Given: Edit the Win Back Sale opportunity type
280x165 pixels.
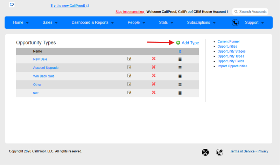Looking at the screenshot, I should coord(129,76).
